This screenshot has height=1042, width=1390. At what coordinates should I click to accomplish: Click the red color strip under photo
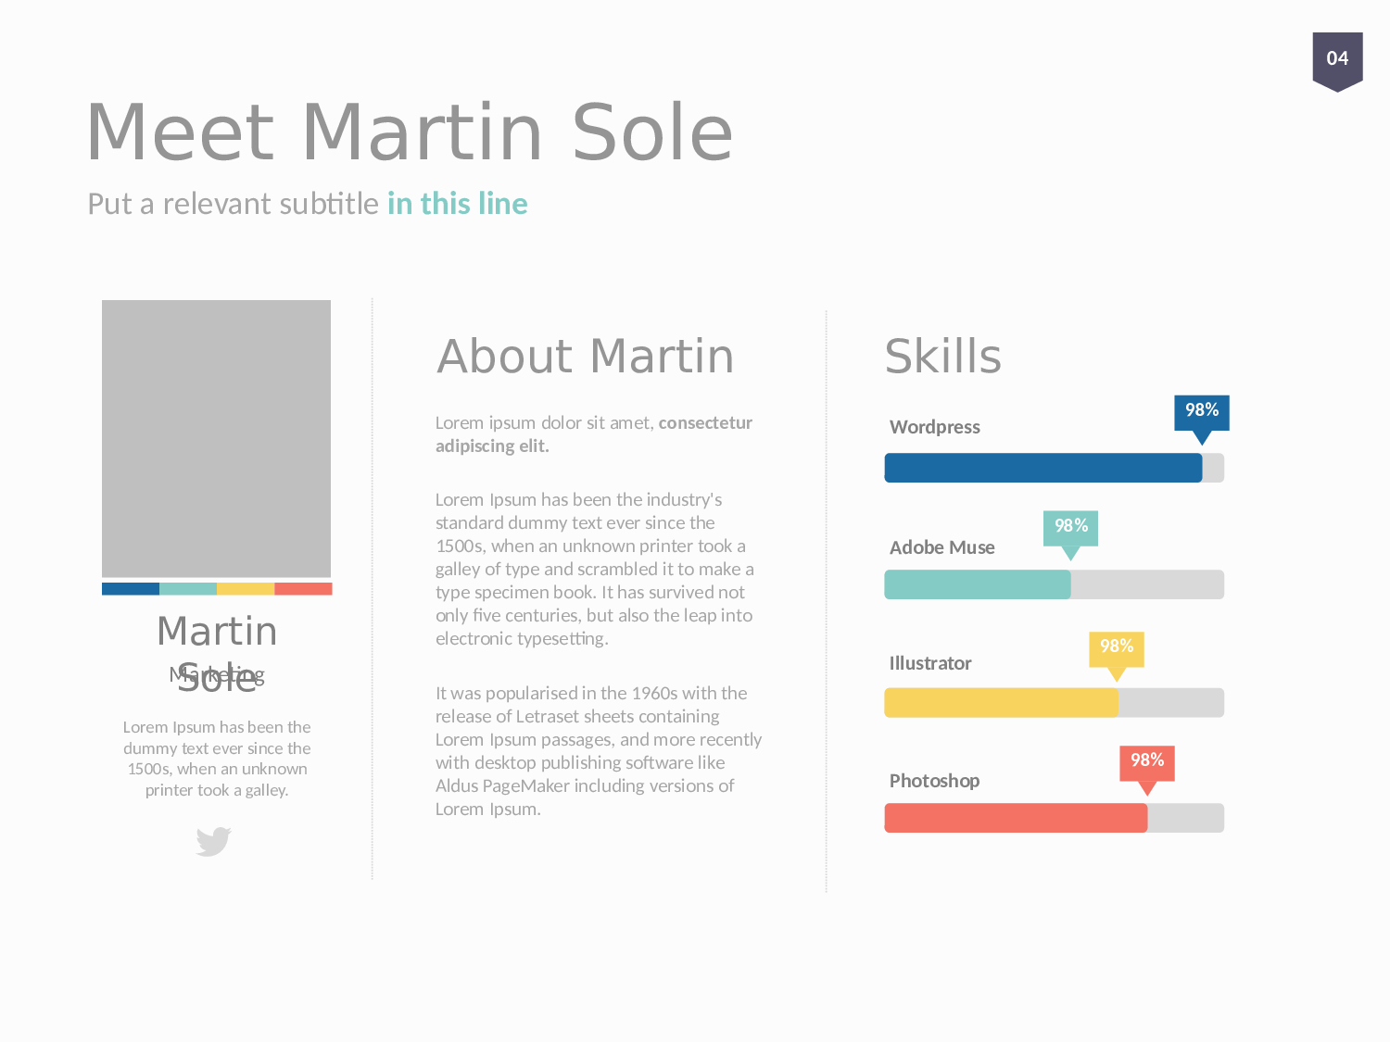303,589
